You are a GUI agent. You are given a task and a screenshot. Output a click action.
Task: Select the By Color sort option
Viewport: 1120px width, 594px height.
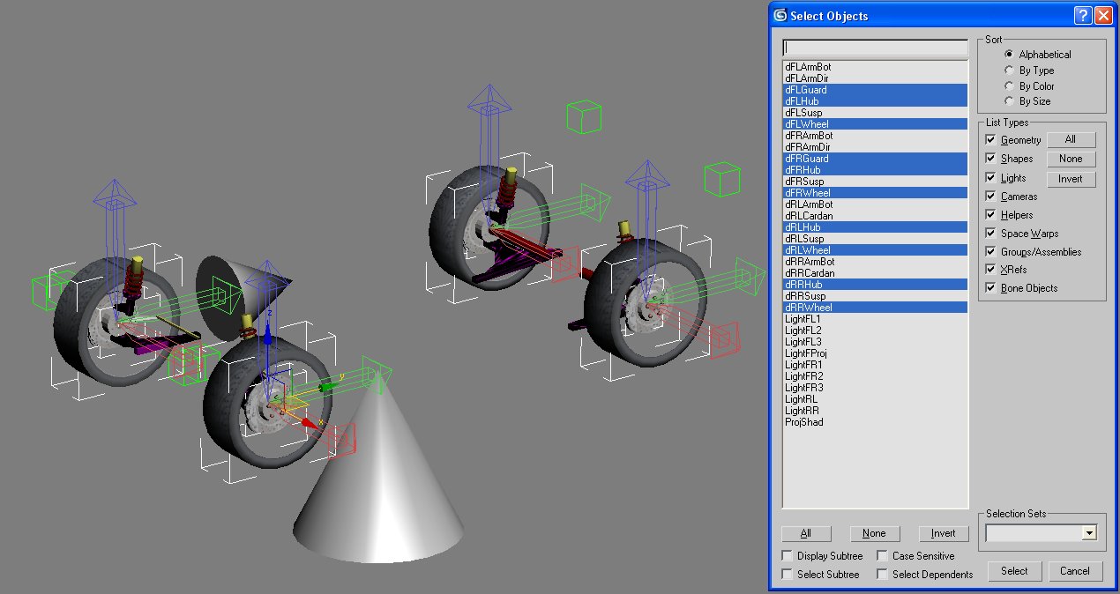pyautogui.click(x=1009, y=85)
